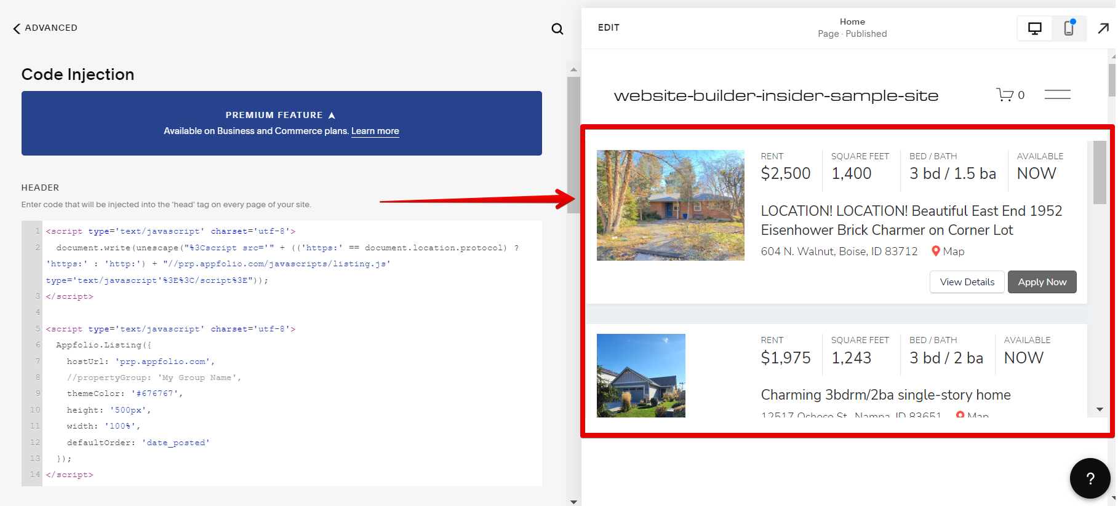Open the search icon in the panel
This screenshot has width=1118, height=506.
point(557,29)
